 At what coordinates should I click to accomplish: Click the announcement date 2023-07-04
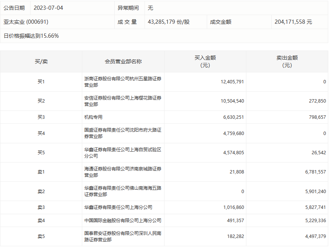tap(48, 8)
